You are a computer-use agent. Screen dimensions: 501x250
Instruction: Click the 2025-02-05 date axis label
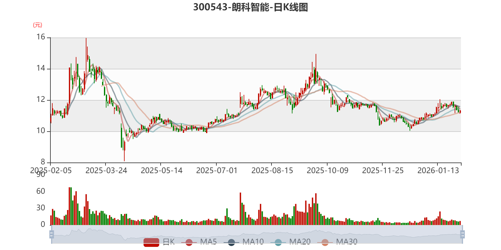tap(51, 171)
